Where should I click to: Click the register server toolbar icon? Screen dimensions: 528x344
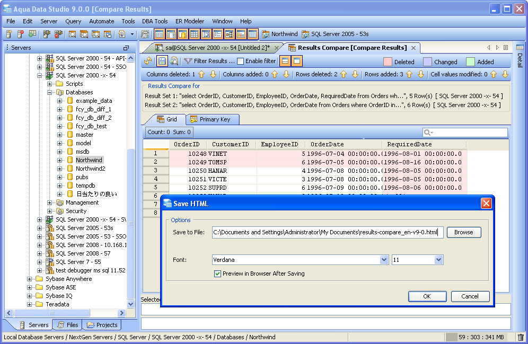click(x=9, y=34)
